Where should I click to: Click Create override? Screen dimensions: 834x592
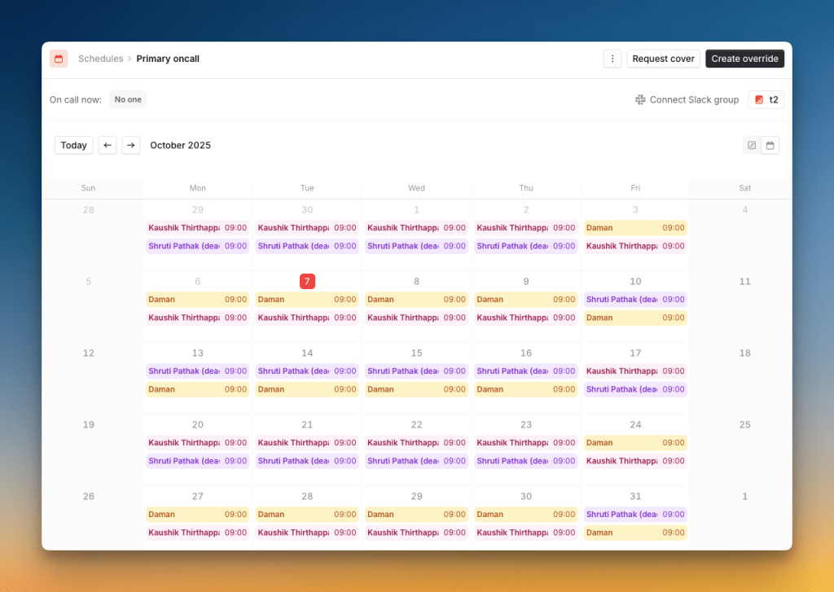[744, 59]
